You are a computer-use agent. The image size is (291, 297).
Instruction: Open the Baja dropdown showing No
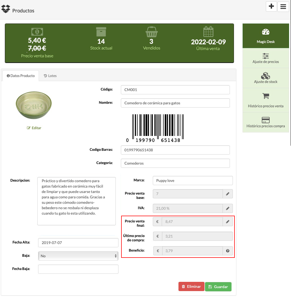click(78, 256)
